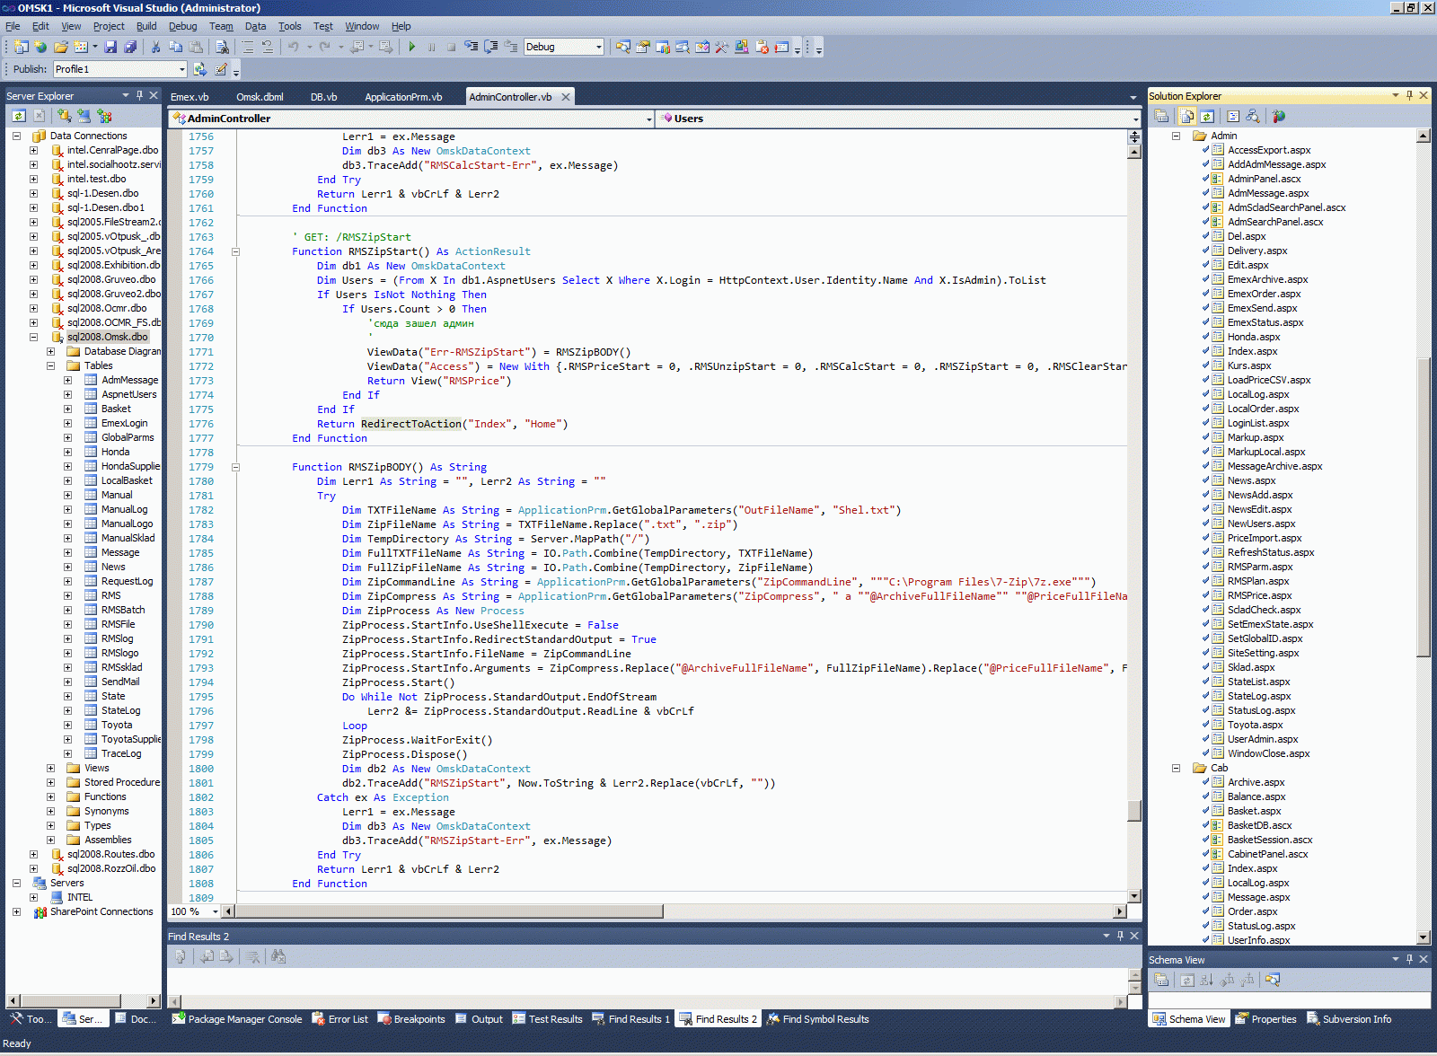
Task: Switch to the Omsk.dbml tab
Action: point(260,97)
